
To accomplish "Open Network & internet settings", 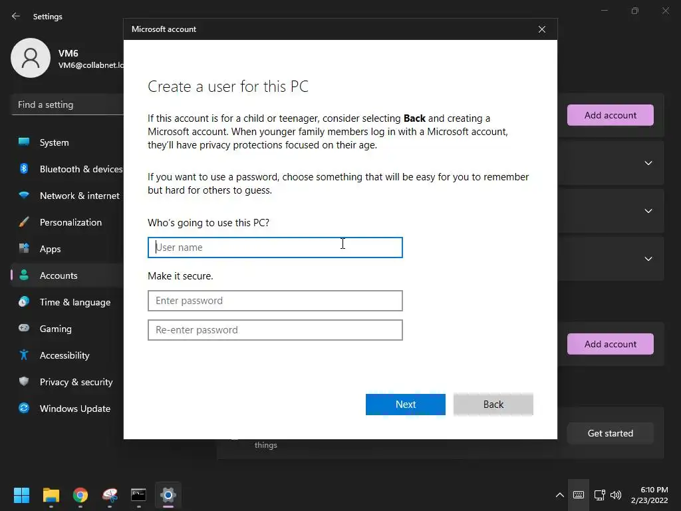I will pos(67,196).
